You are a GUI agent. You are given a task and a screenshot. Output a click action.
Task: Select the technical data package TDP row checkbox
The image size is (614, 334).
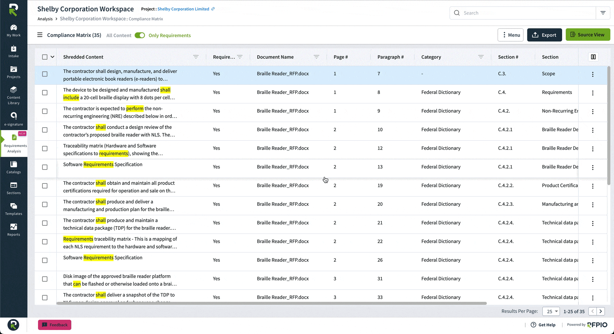45,223
